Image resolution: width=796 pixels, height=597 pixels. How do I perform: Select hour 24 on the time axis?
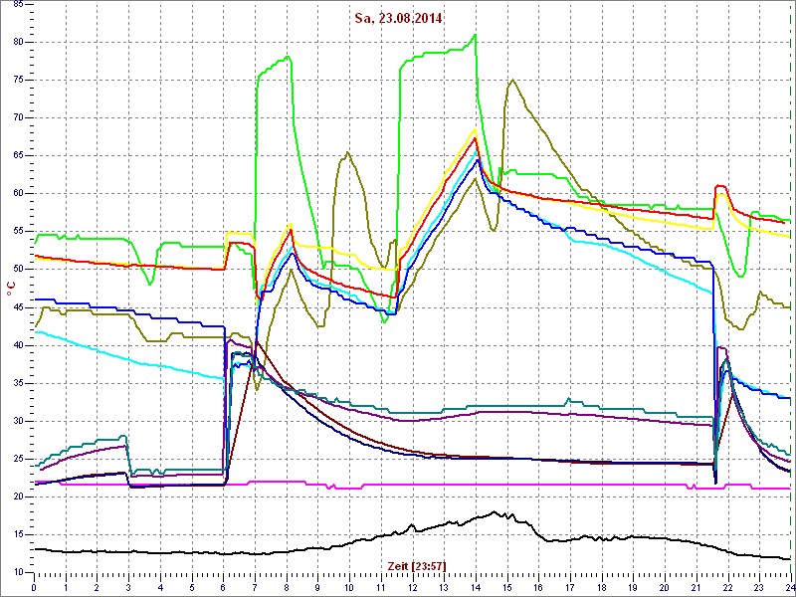point(790,587)
